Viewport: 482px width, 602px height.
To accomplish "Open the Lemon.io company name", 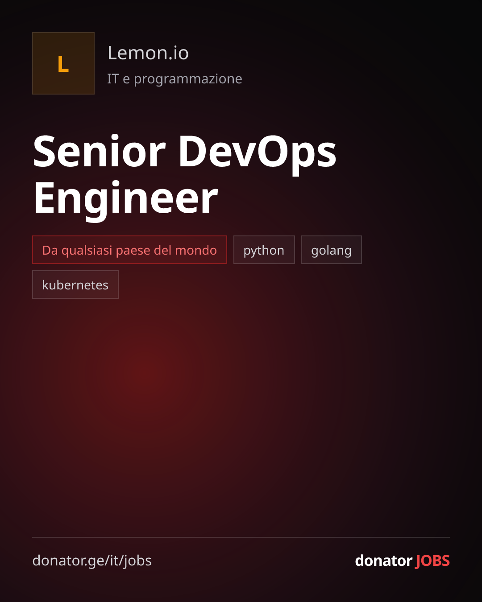I will pos(148,53).
